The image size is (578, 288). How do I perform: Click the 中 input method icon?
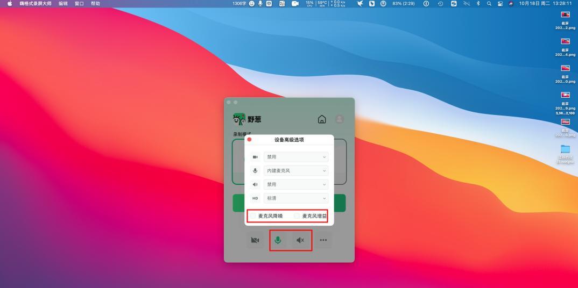[269, 3]
